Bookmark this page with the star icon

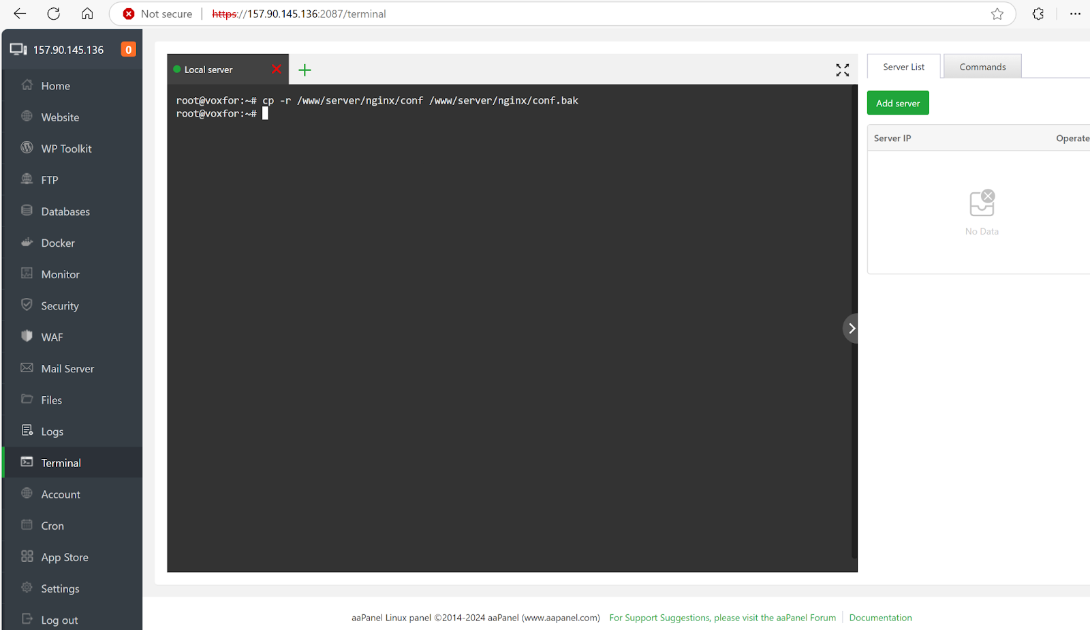pyautogui.click(x=997, y=14)
